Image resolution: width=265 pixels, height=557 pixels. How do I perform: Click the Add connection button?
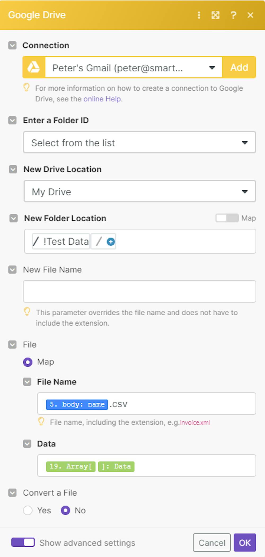click(239, 67)
